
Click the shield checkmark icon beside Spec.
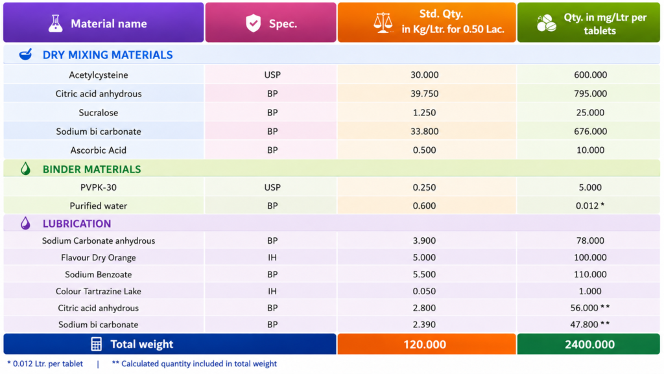[x=254, y=23]
